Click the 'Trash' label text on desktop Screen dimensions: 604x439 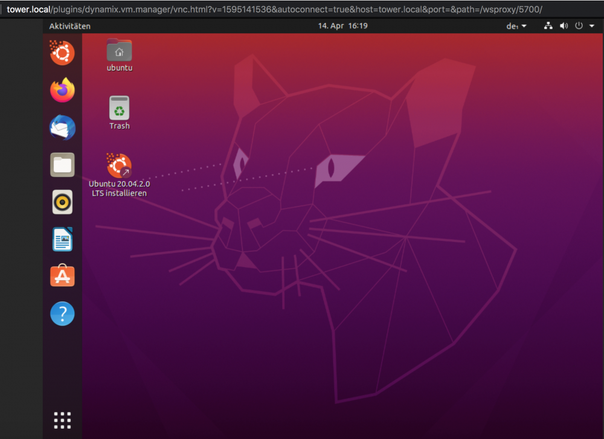(120, 126)
